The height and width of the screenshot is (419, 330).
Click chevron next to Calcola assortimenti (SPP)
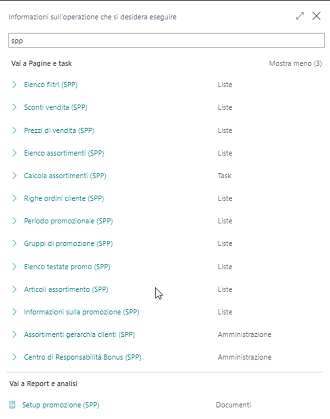[14, 176]
